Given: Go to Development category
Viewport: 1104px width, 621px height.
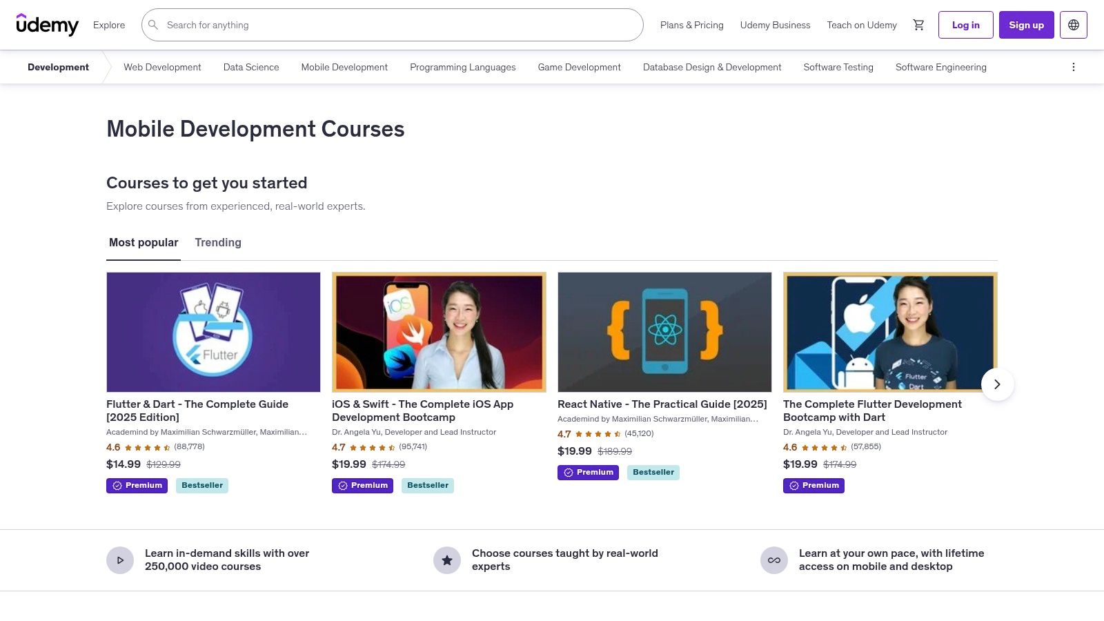Looking at the screenshot, I should coord(59,67).
